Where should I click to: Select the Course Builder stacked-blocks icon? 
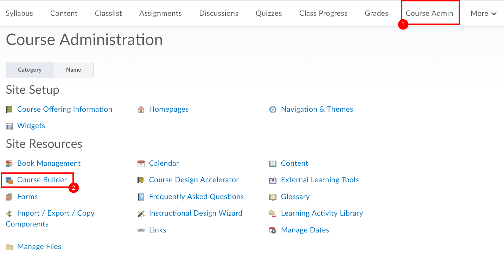pyautogui.click(x=9, y=179)
